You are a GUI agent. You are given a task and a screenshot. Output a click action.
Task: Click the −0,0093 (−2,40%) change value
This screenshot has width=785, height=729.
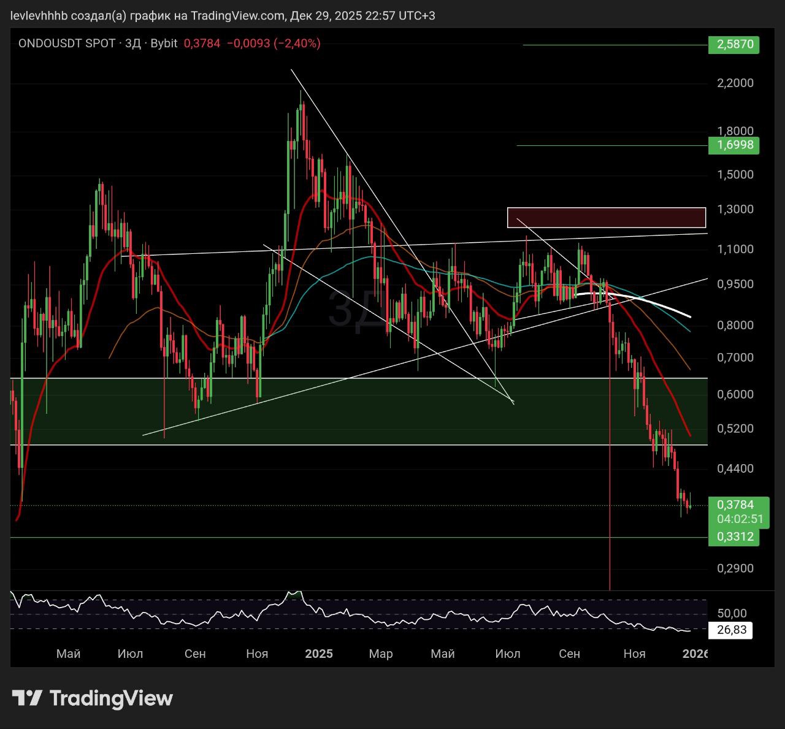274,44
